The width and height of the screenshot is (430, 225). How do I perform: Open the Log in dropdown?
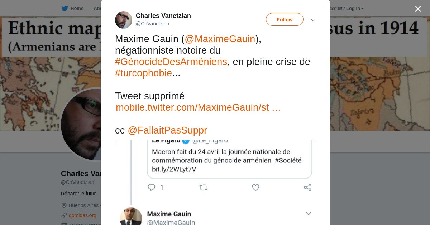(x=355, y=9)
